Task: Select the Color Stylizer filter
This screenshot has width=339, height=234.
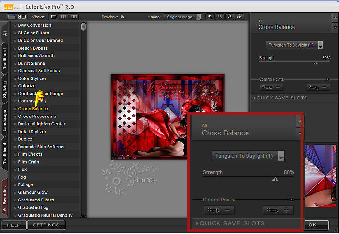Action: point(32,79)
